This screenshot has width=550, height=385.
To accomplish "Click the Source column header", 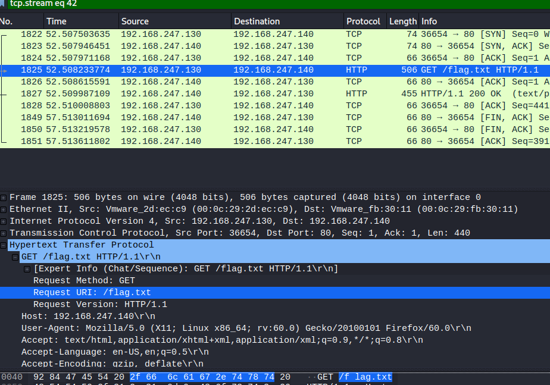I will pos(173,21).
